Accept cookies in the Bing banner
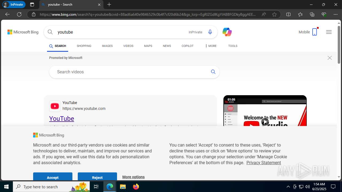This screenshot has width=342, height=192. pos(53,176)
